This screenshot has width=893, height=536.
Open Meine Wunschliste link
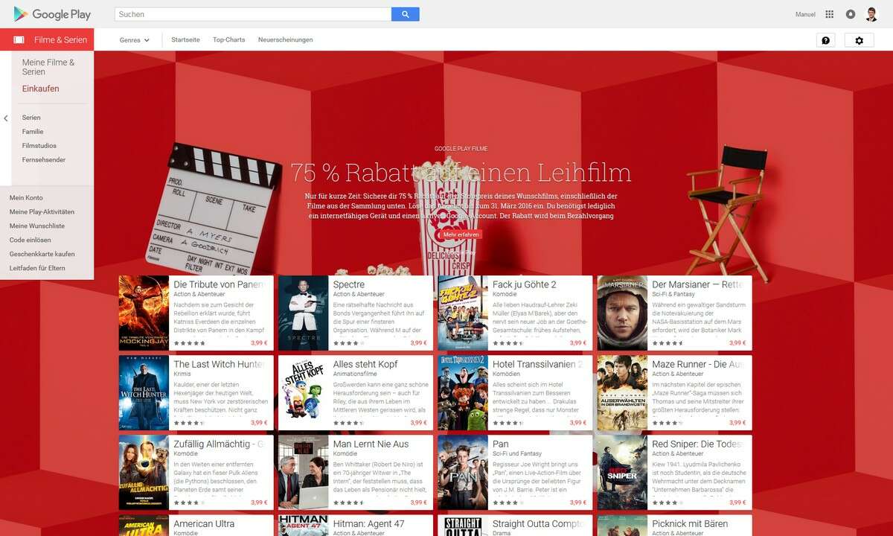point(37,226)
